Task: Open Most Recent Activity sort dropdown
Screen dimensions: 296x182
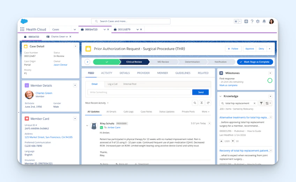Action: pos(97,103)
